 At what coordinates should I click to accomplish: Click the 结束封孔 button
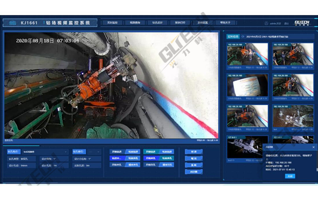pyautogui.click(x=167, y=165)
